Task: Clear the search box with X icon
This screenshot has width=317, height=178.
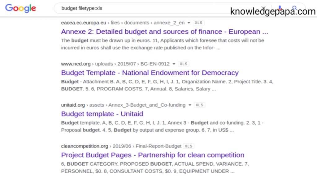Action: (263, 8)
